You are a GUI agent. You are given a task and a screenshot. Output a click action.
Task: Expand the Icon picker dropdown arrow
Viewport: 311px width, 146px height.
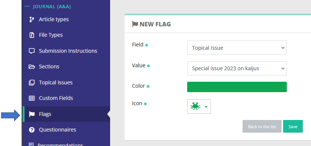tap(206, 107)
